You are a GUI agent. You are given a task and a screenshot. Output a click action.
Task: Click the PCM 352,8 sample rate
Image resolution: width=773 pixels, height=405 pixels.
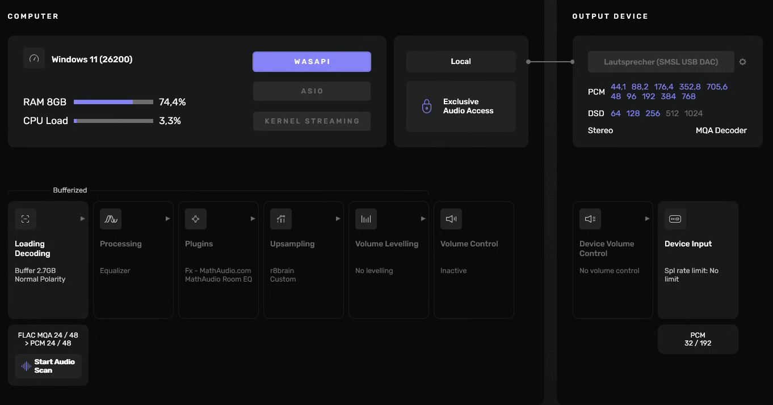(690, 87)
